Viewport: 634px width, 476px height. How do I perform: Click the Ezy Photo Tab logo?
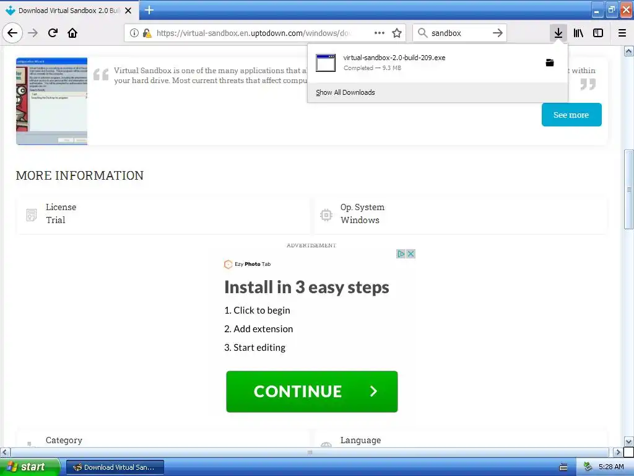(247, 264)
